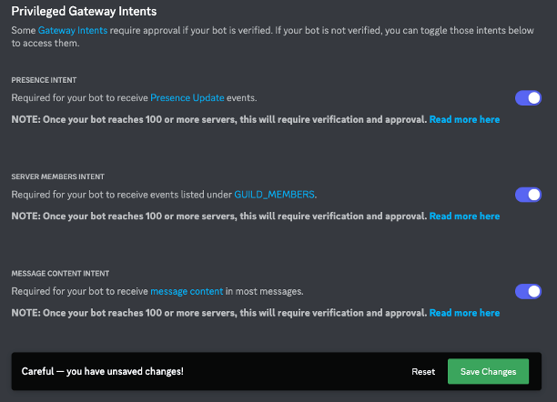Click the NOTE text under Message Content Intent

coord(218,313)
